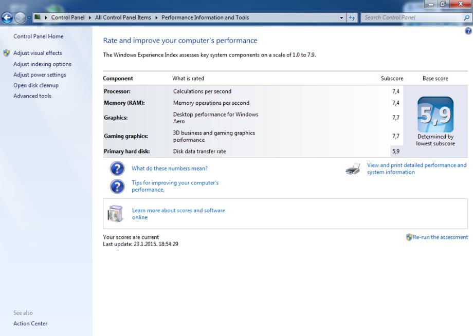
Task: Click the Processor 7,4 subscore
Action: tap(396, 91)
